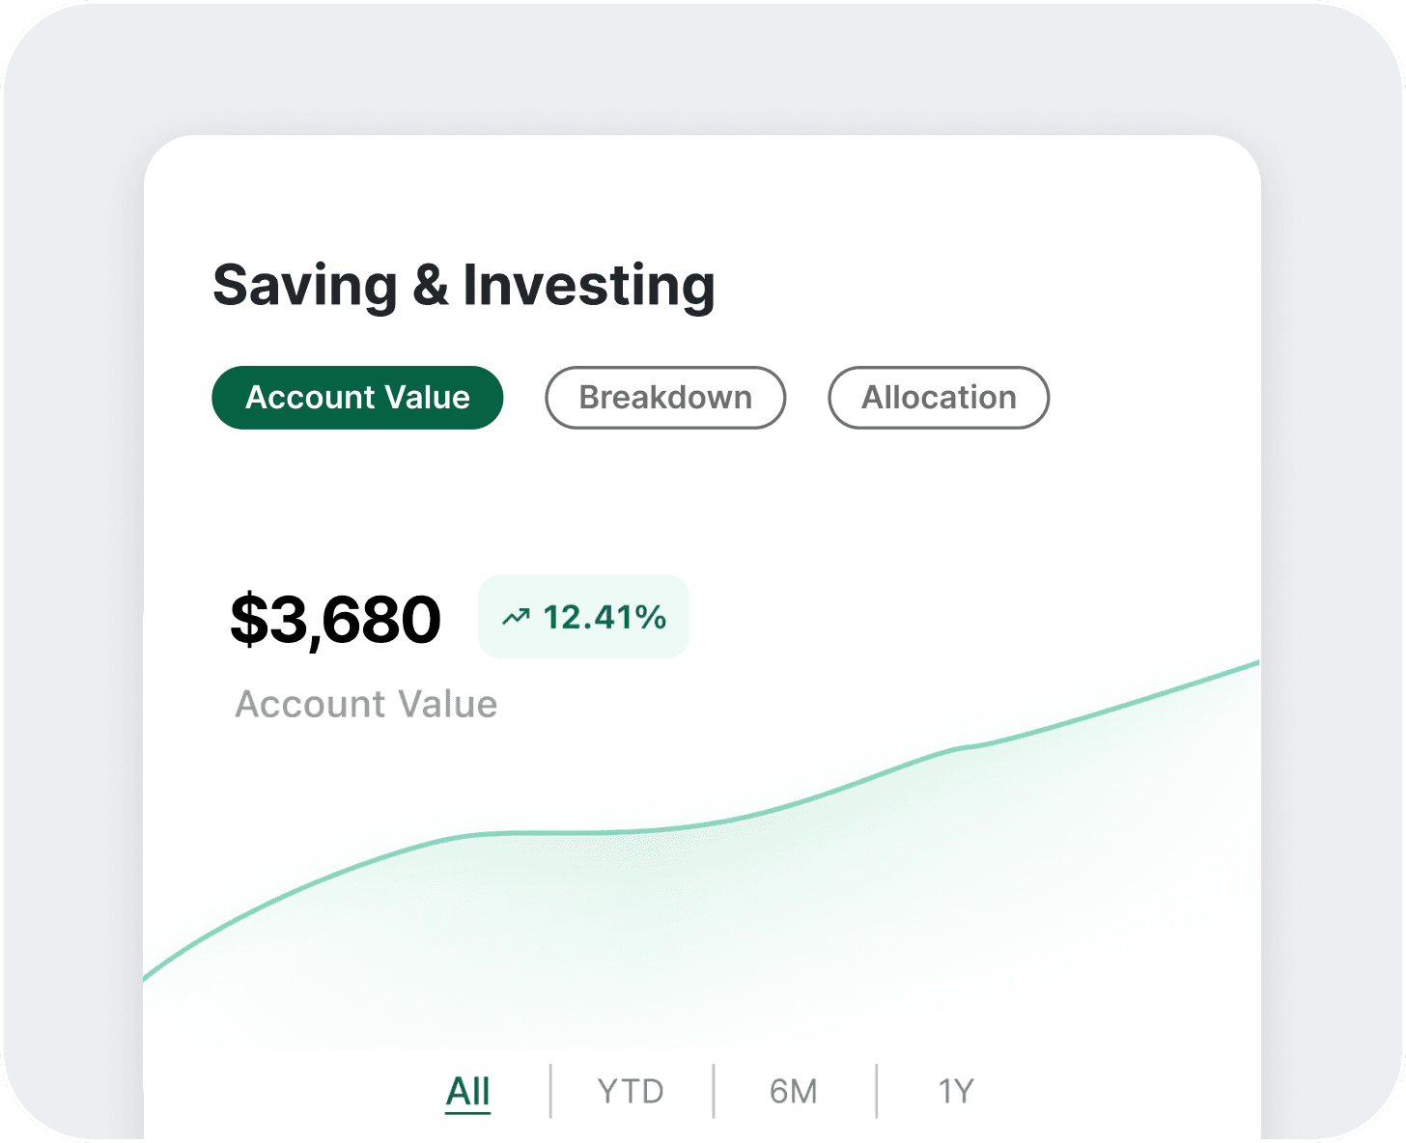
Task: Switch to the Allocation view pill
Action: tap(939, 398)
